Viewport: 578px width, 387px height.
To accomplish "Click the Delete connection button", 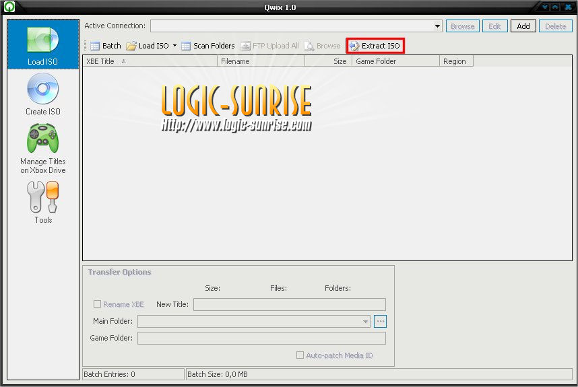I will click(x=556, y=26).
